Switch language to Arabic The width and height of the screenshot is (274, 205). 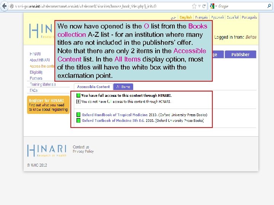(173, 17)
